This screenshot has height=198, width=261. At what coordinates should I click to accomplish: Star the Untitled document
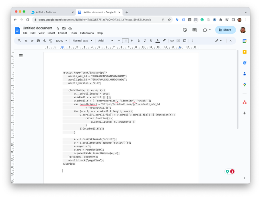[58, 28]
